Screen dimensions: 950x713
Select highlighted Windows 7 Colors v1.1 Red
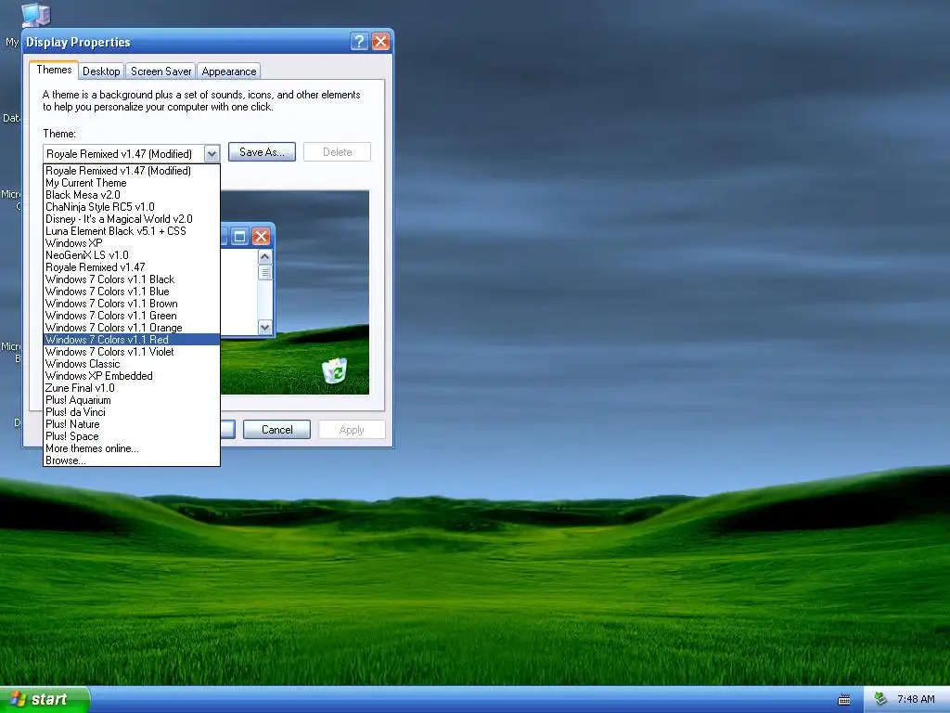132,340
